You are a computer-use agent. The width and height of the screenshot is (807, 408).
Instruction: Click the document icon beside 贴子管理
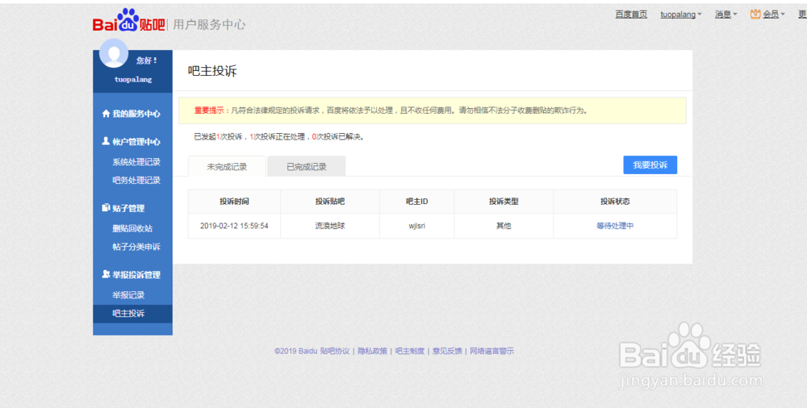(106, 208)
